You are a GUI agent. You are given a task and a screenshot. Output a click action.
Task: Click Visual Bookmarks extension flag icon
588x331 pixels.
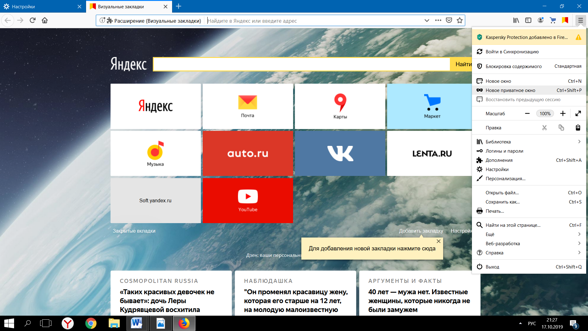pyautogui.click(x=565, y=21)
